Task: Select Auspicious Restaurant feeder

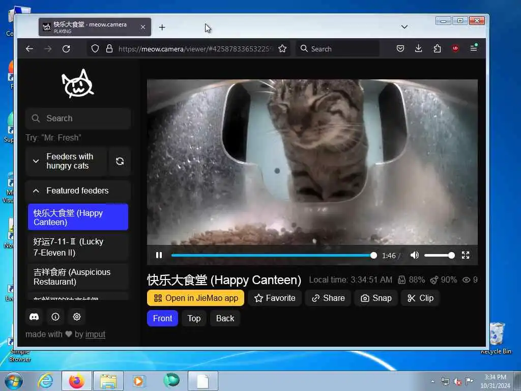Action: [x=78, y=276]
